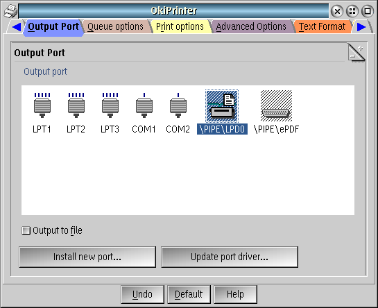Select the LPT2 port icon
Viewport: 378px width, 308px height.
tap(76, 105)
